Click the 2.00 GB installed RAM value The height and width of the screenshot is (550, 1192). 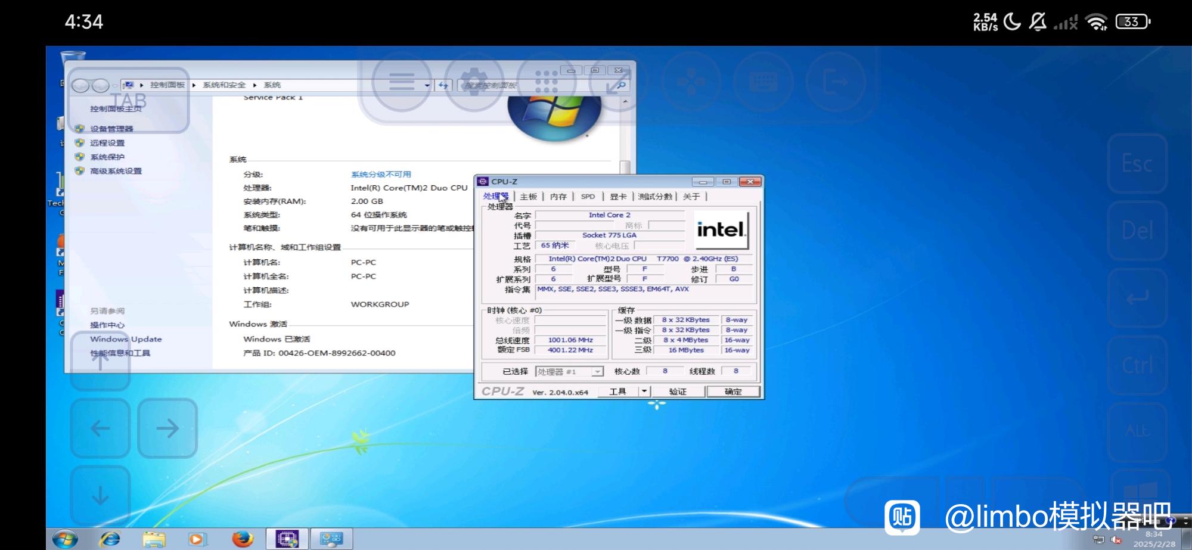pyautogui.click(x=367, y=201)
